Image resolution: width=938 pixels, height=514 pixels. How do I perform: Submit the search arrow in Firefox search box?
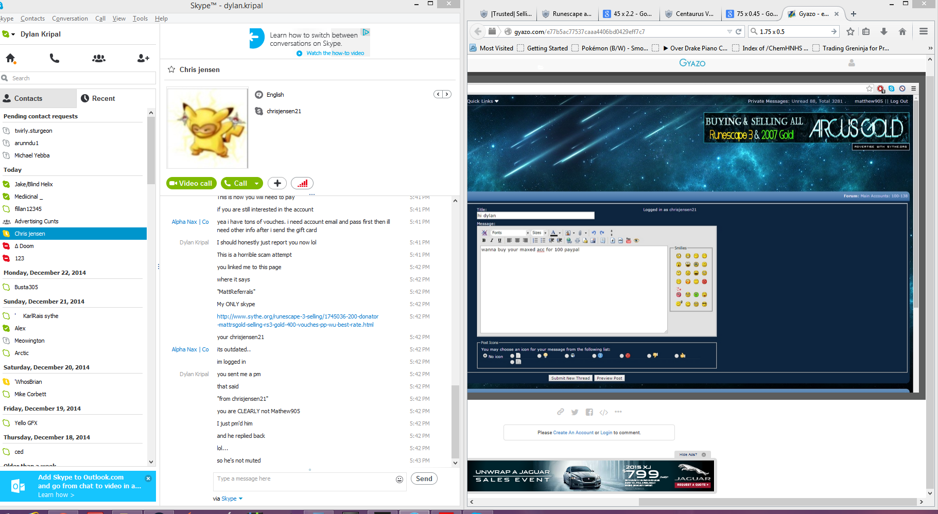834,31
